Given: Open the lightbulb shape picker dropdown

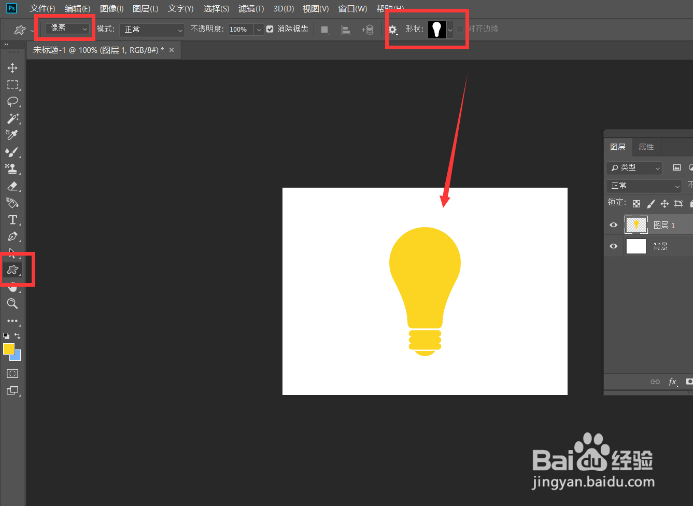Looking at the screenshot, I should point(449,30).
